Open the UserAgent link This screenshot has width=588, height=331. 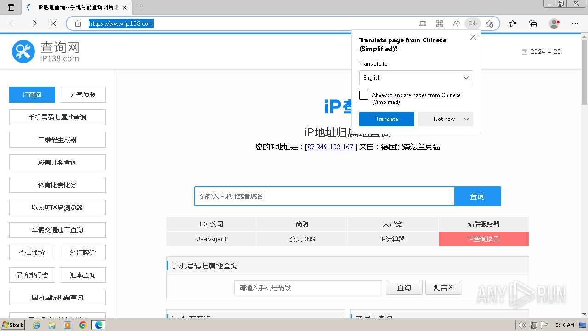(x=211, y=239)
